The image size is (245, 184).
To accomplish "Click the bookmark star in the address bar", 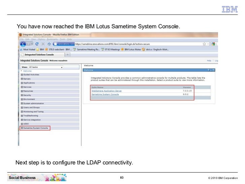I will (204, 44).
